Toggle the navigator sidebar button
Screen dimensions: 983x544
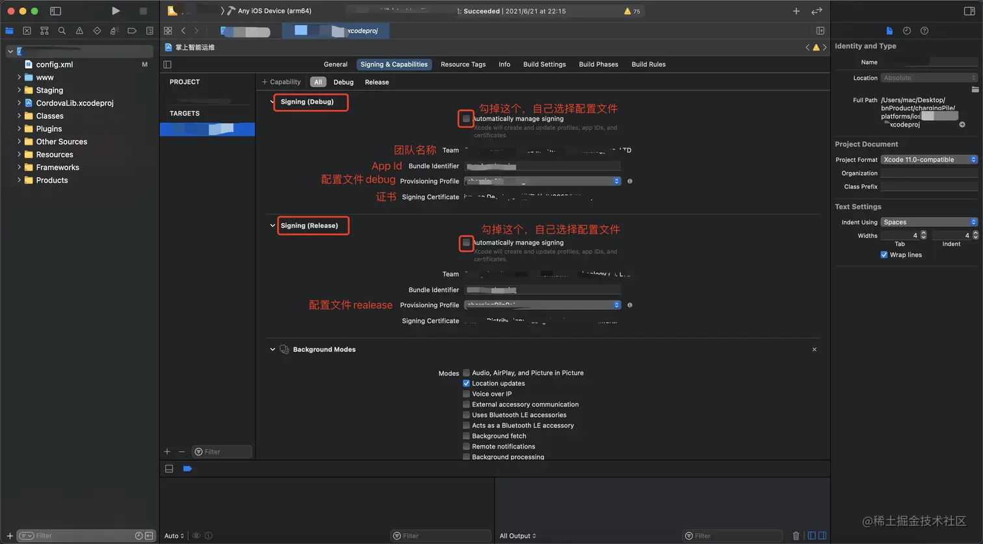coord(55,11)
